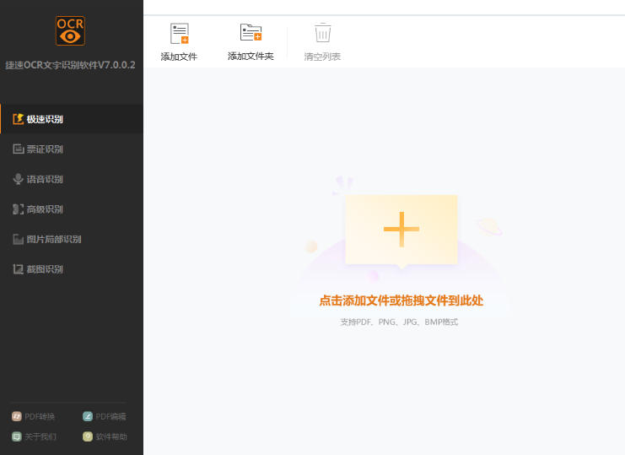Click the 关于我们 chat bubble icon

point(16,436)
